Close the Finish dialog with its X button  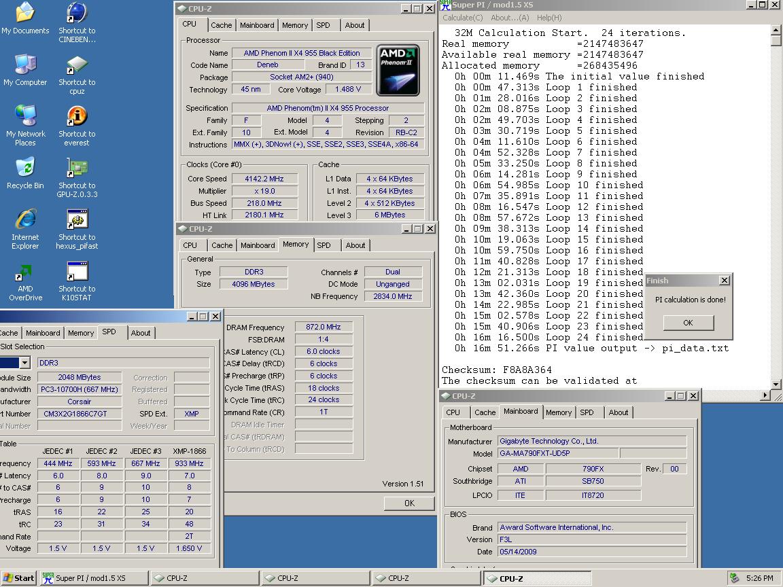[x=725, y=281]
